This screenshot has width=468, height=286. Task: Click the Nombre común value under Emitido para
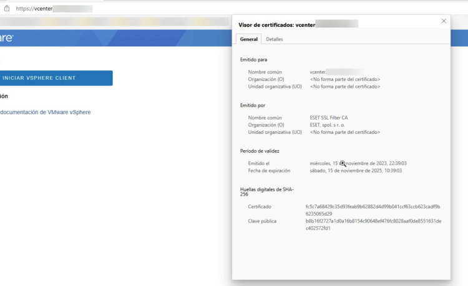point(336,72)
